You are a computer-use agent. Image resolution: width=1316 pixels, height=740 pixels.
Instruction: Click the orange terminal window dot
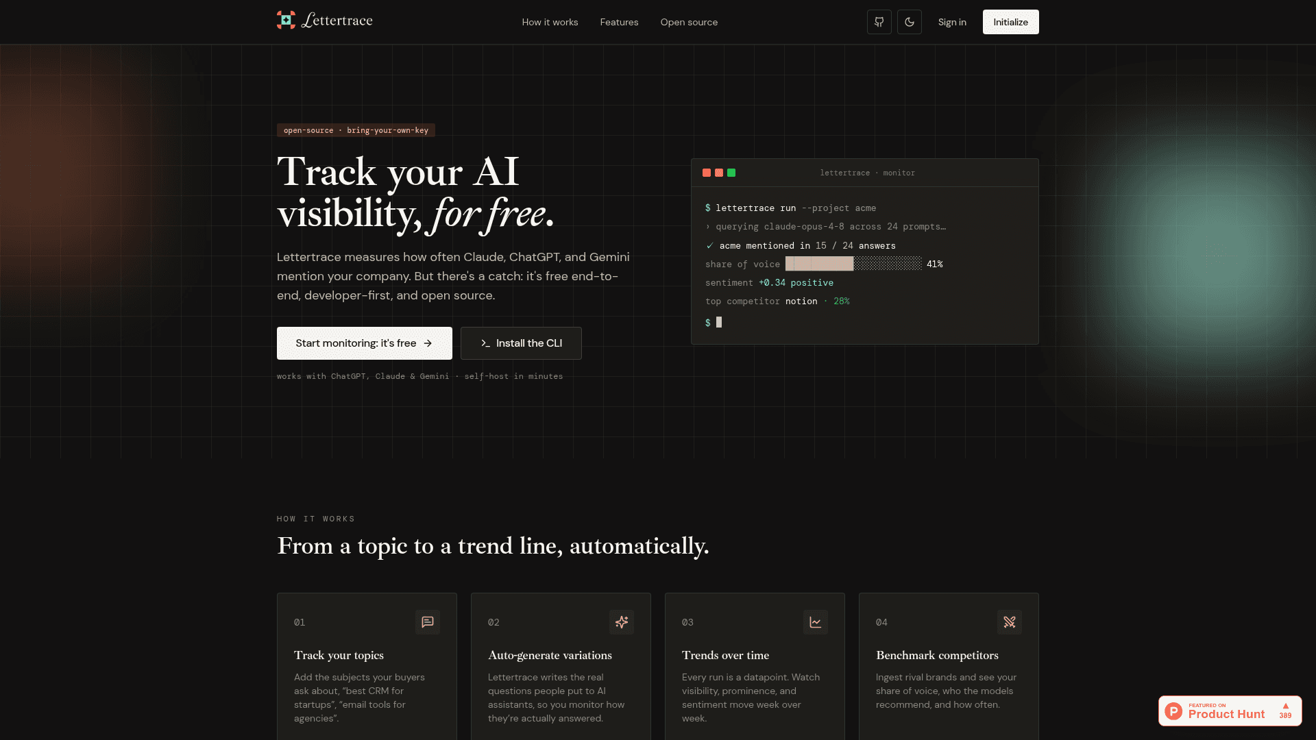[x=719, y=173]
